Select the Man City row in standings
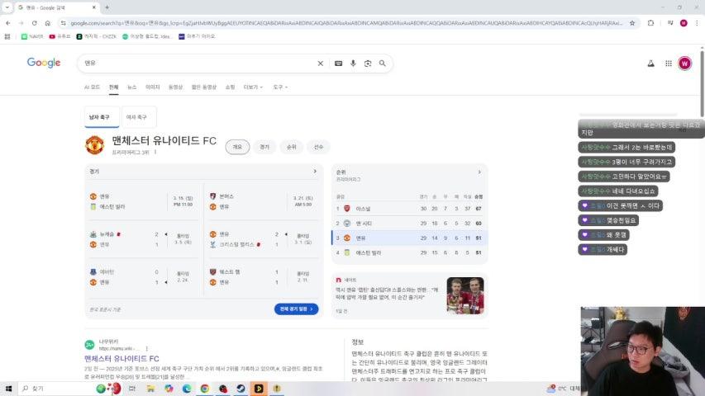The image size is (705, 396). [x=410, y=223]
